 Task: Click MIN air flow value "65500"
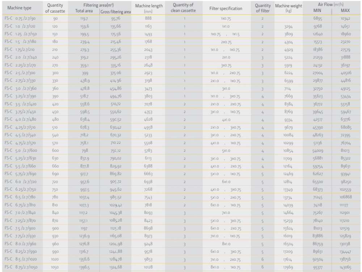pos(318,182)
